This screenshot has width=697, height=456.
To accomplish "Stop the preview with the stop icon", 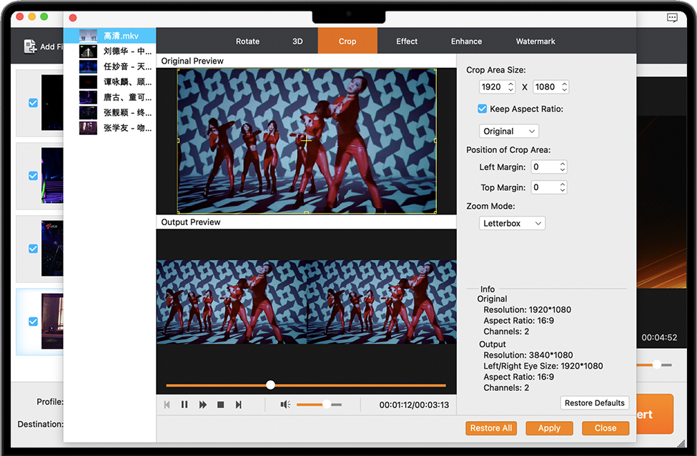I will tap(221, 405).
